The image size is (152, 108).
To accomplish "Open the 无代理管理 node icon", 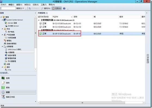I will (6, 61).
